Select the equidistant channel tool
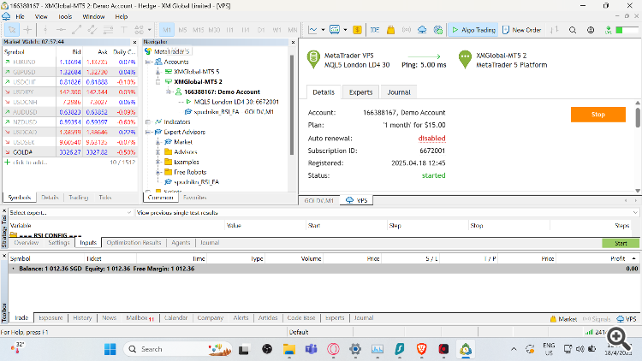This screenshot has width=642, height=361. 92,30
